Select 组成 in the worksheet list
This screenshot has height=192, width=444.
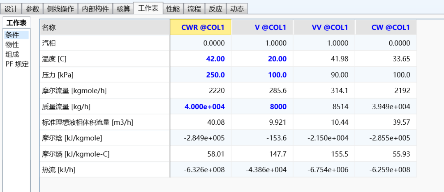[12, 54]
